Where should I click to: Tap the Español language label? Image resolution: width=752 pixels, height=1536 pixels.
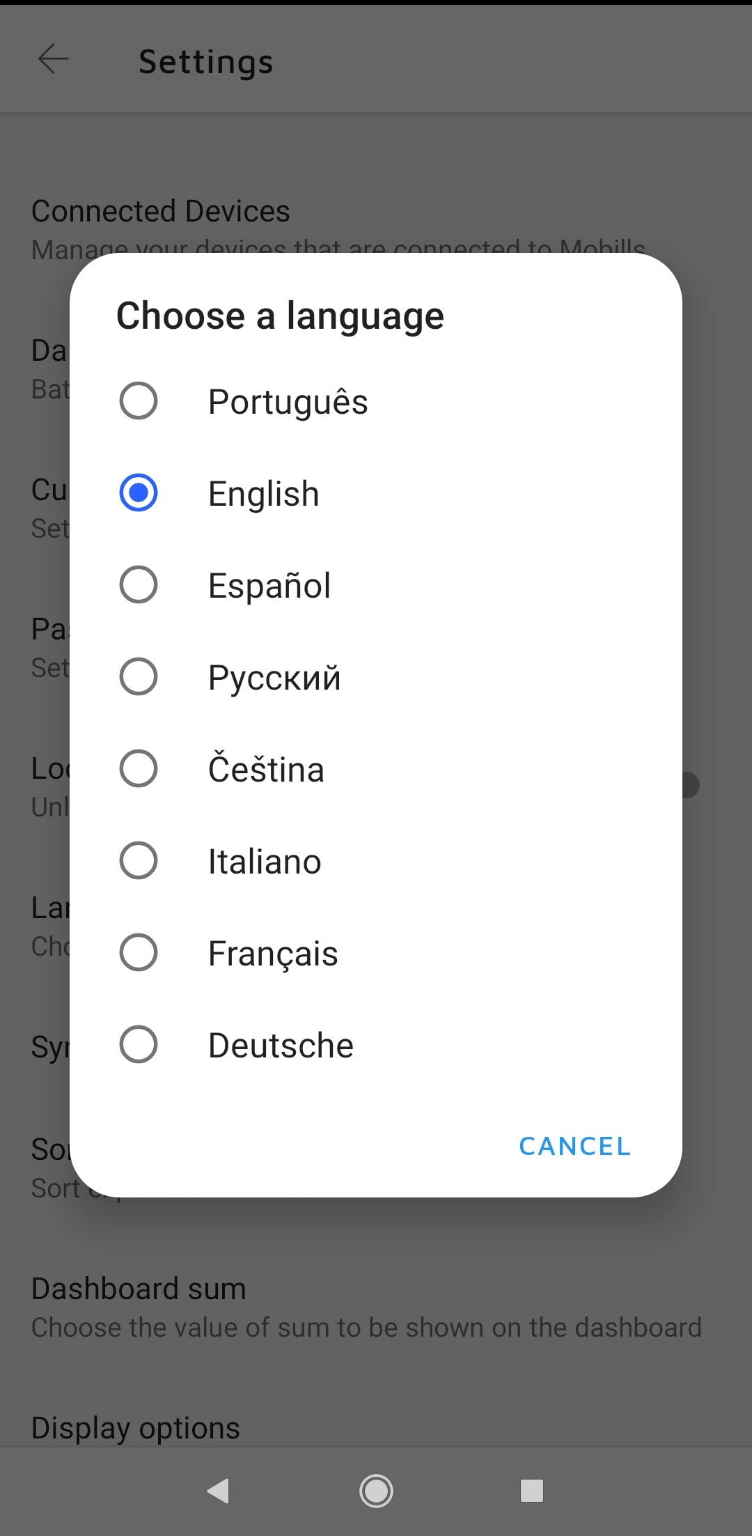[269, 586]
